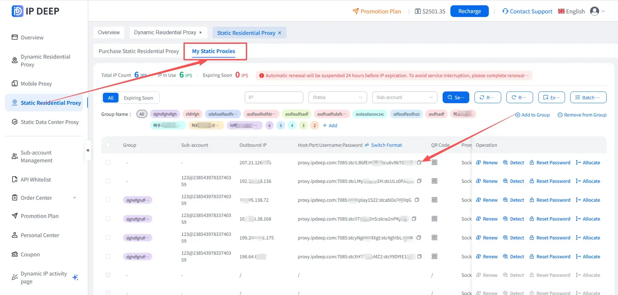Check the row with IP 199.2 .175

tap(108, 237)
